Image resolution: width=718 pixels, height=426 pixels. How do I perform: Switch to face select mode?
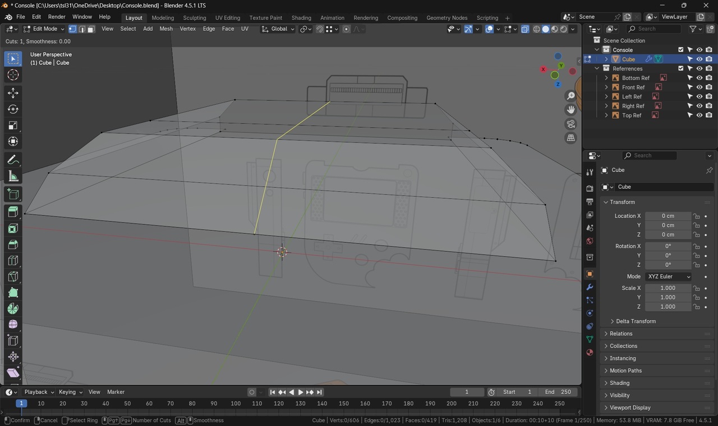[x=91, y=29]
